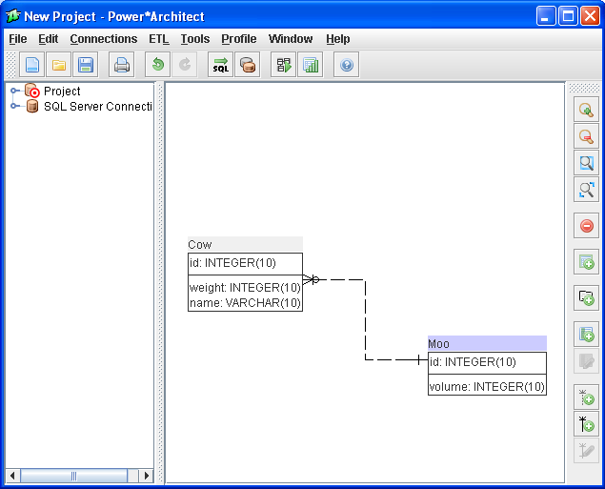Click the tree panel's horizontal scrollbar right arrow
The height and width of the screenshot is (489, 605).
[x=147, y=476]
